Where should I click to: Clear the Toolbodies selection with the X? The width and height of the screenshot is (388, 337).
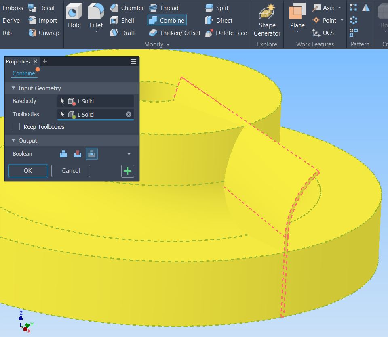[129, 114]
